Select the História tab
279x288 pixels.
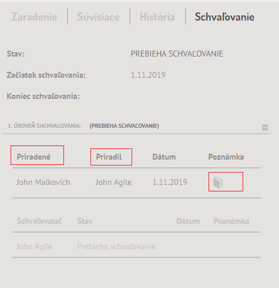(157, 17)
